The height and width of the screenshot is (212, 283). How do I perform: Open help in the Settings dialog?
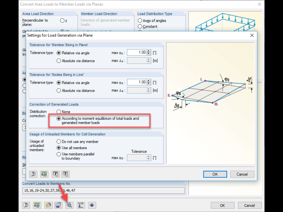(33, 174)
